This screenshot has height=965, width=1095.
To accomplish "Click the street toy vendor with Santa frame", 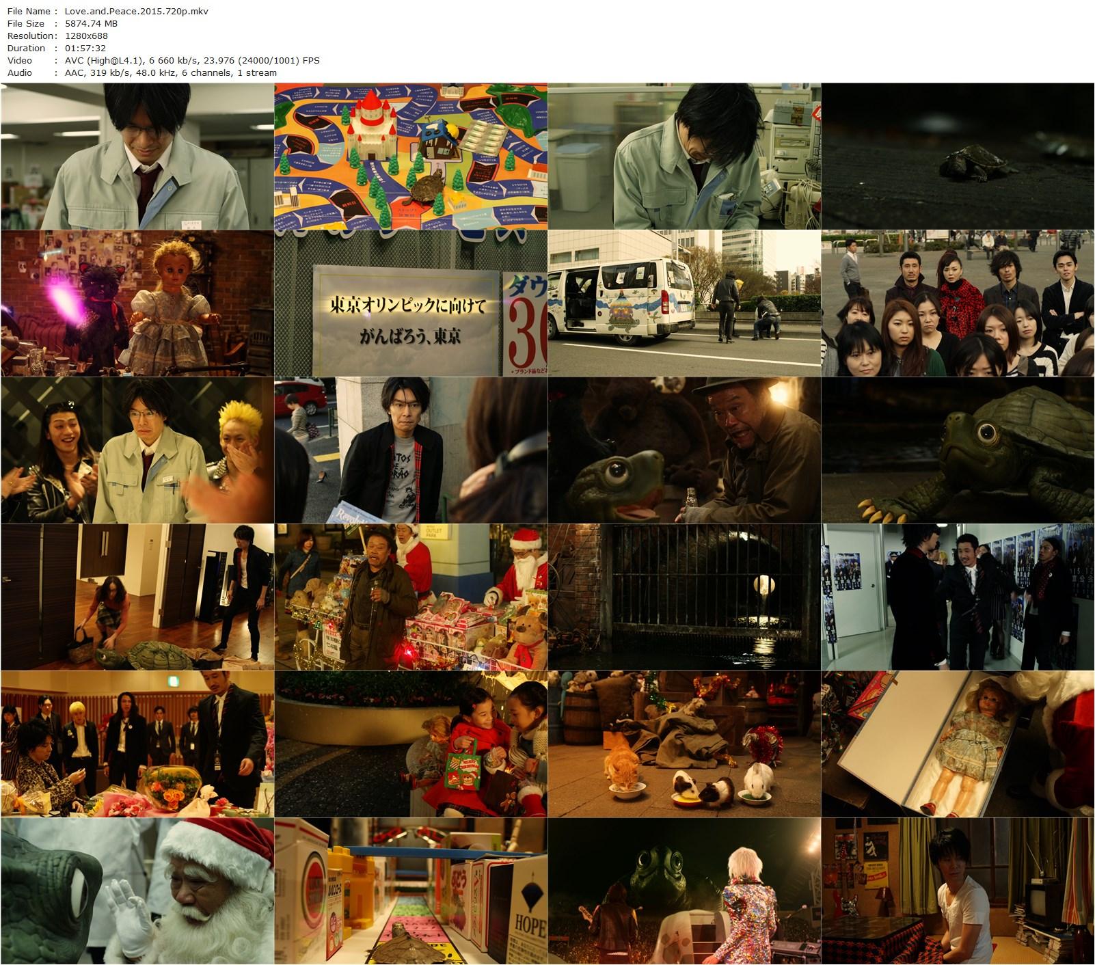I will click(x=410, y=597).
